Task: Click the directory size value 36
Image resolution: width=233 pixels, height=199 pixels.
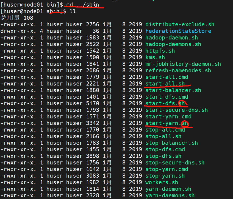Action: click(96, 31)
